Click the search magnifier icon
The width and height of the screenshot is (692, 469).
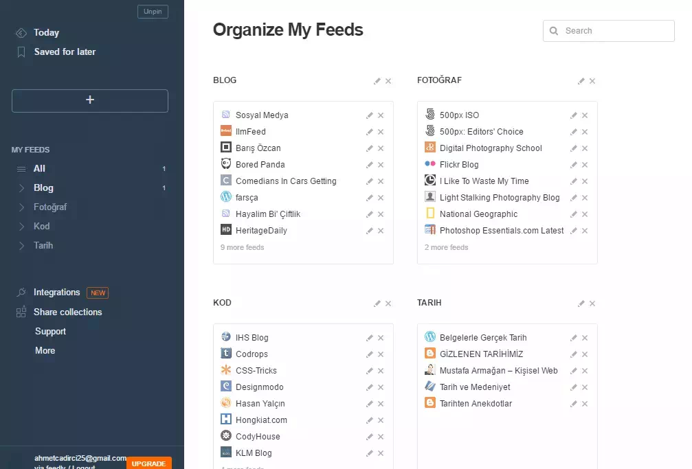tap(554, 31)
